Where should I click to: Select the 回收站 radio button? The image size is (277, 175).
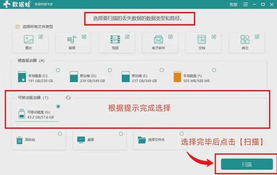(x=60, y=134)
